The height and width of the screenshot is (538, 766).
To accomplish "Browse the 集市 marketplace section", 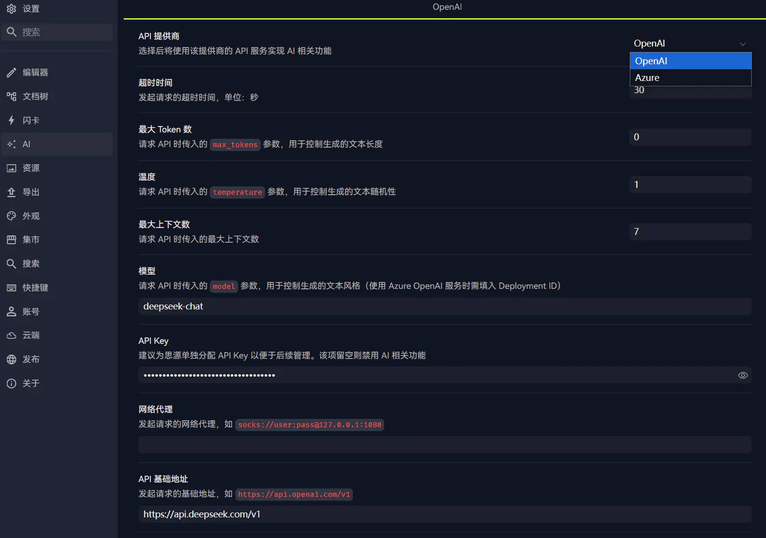I will point(30,239).
